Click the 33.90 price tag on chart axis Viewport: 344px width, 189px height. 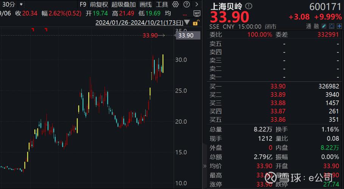click(x=188, y=35)
